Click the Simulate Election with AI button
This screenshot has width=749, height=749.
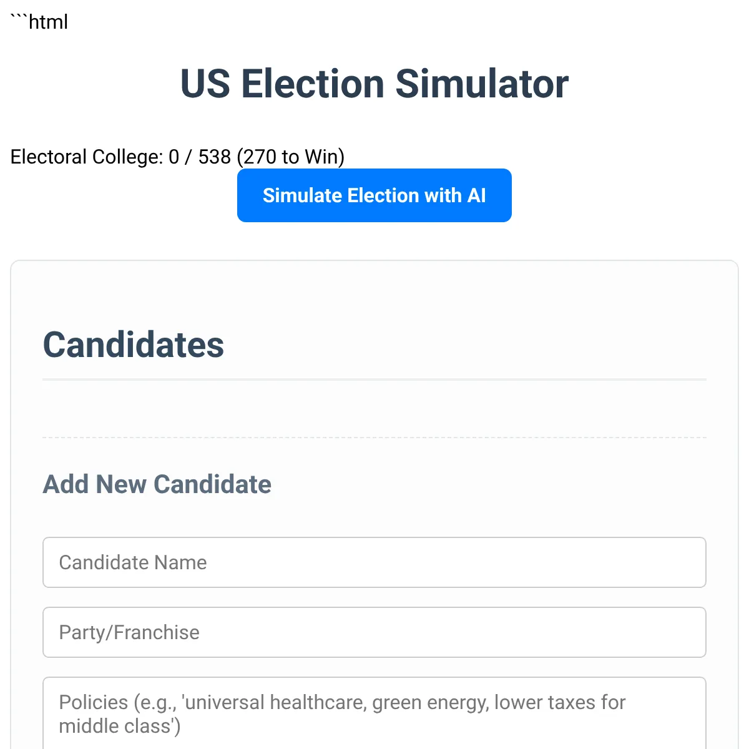(374, 195)
